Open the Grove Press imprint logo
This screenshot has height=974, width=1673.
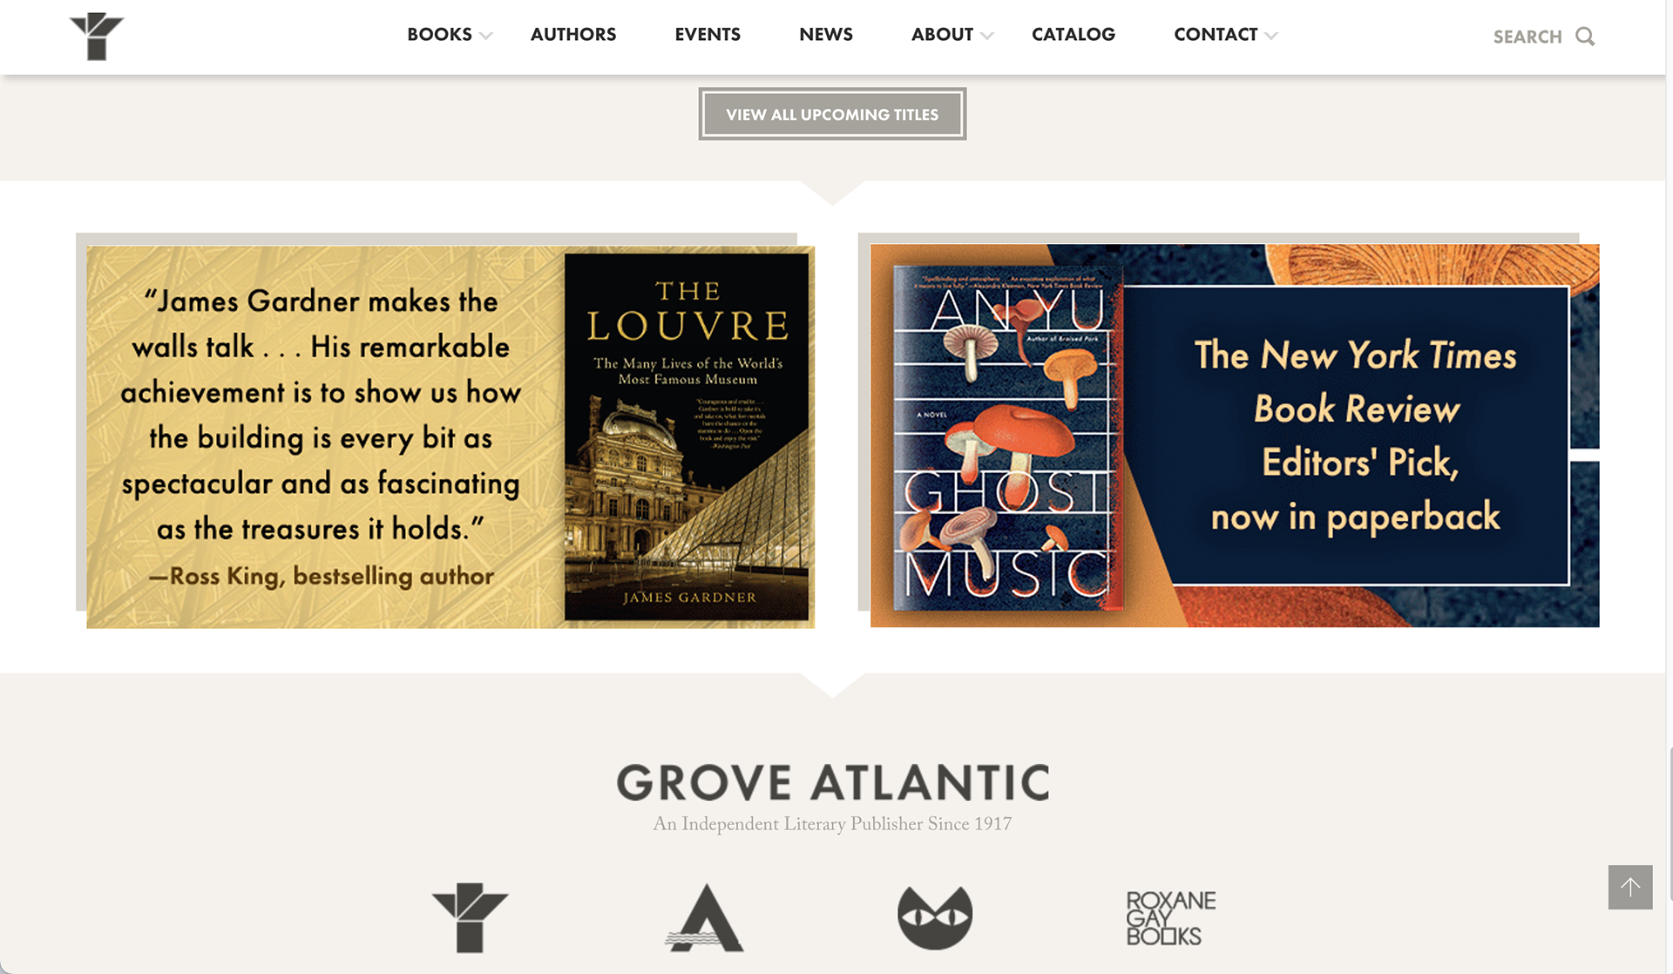tap(470, 917)
